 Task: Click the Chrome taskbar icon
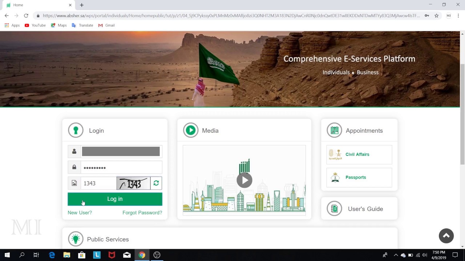coord(142,255)
